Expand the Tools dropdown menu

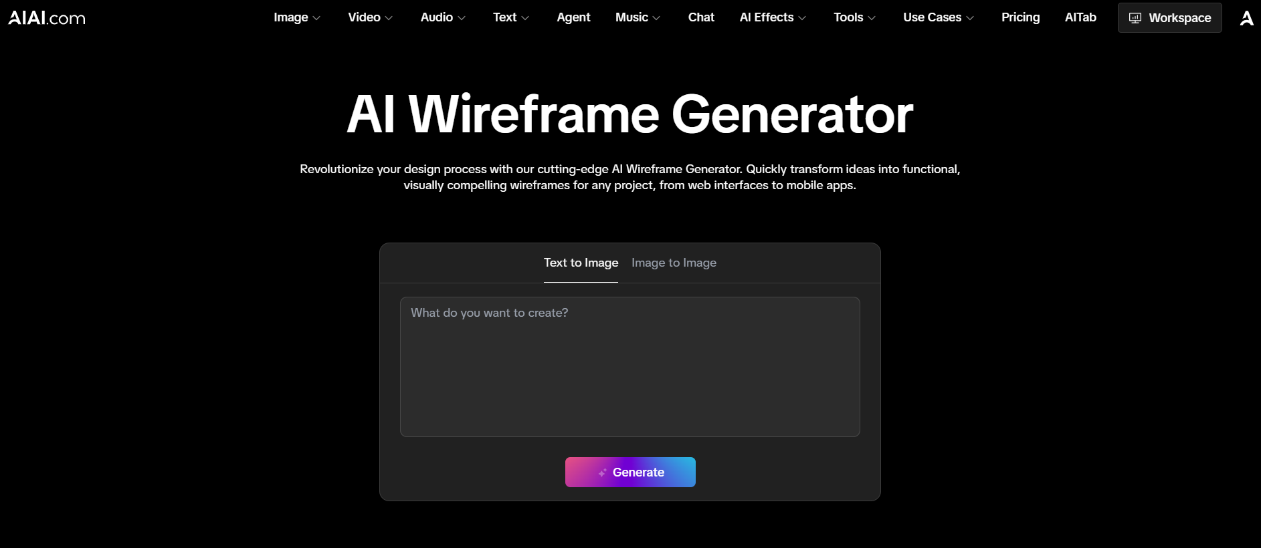tap(854, 17)
